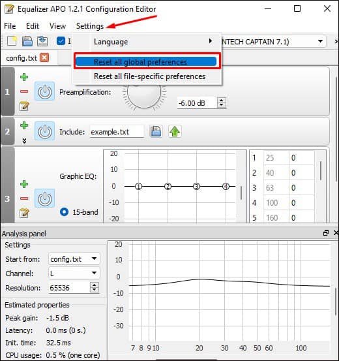Click the save file toolbar icon
Screen dimensions: 339x361
click(27, 41)
